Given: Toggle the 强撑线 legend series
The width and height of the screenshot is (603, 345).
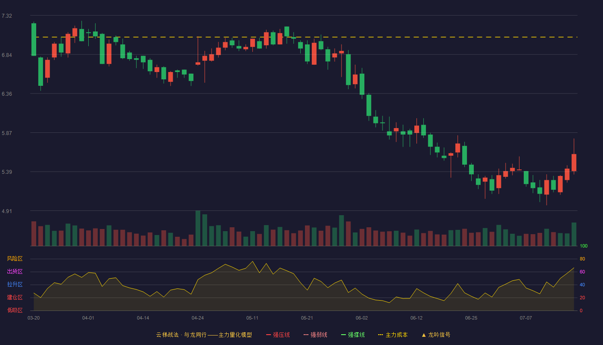Looking at the screenshot, I should pyautogui.click(x=353, y=335).
